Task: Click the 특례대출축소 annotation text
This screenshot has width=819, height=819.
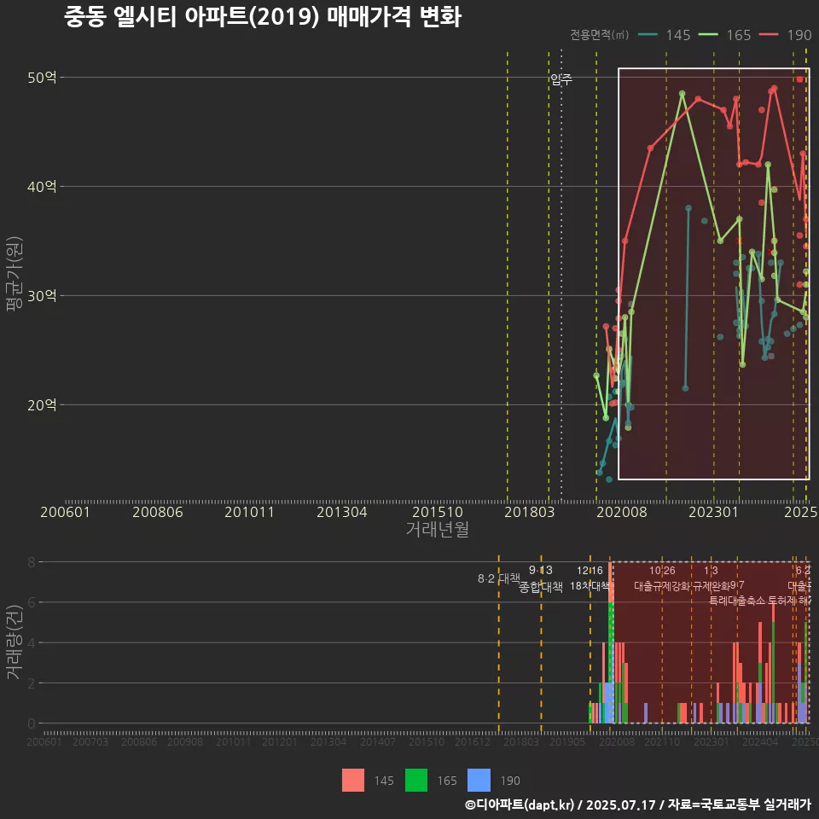Action: click(737, 601)
